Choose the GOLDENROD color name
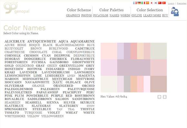Image resolution: width=187 pixels, height=128 pixels. click(25, 66)
